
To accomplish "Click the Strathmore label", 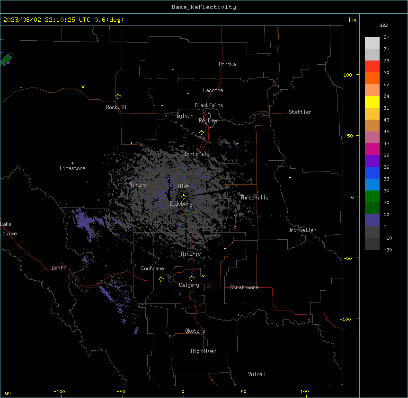I will [x=244, y=287].
